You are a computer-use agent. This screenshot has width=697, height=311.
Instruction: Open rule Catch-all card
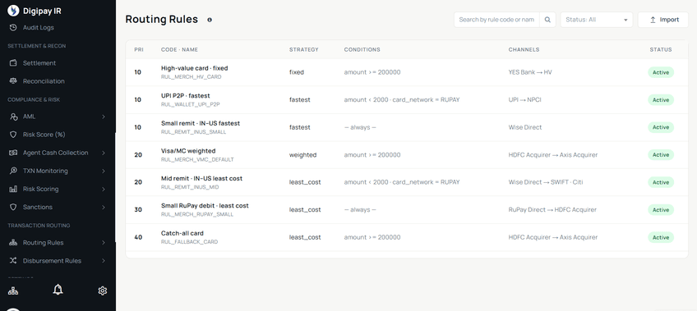(x=182, y=233)
